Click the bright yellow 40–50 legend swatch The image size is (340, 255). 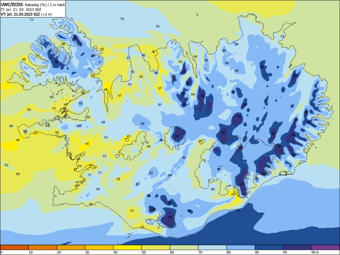tap(128, 248)
